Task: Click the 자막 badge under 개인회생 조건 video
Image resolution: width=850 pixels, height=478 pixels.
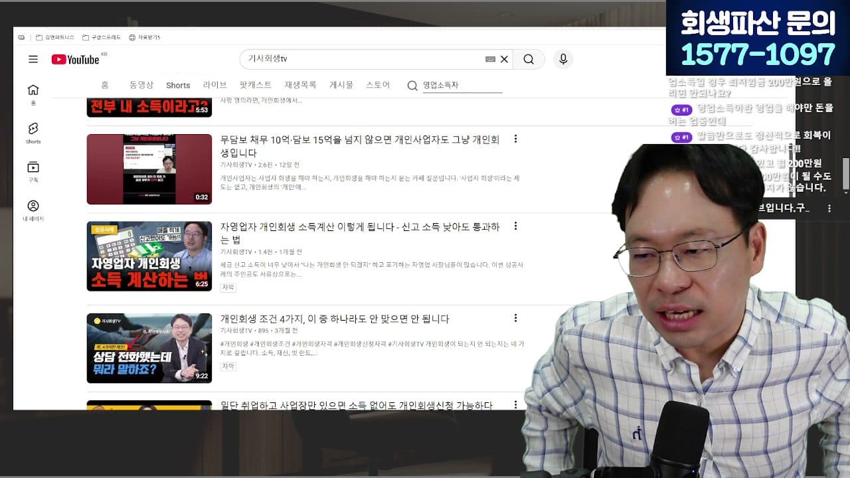Action: 228,366
